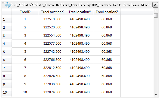Close the seeds table window
160x99 pixels.
pos(155,5)
